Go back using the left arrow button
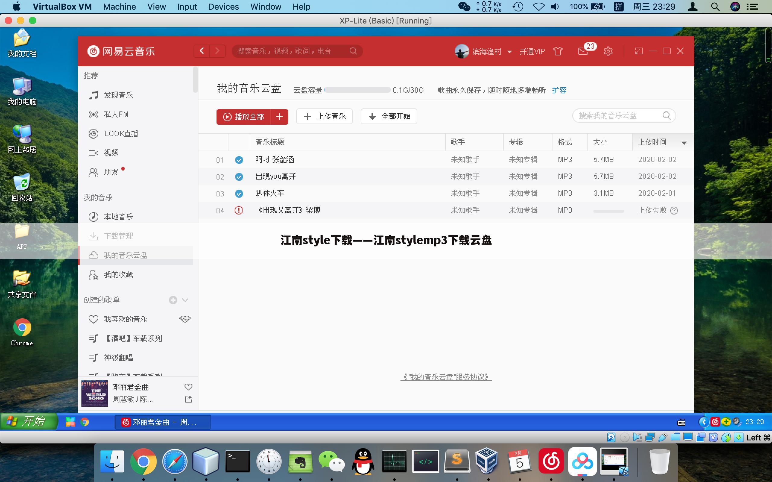Viewport: 772px width, 482px height. 202,51
